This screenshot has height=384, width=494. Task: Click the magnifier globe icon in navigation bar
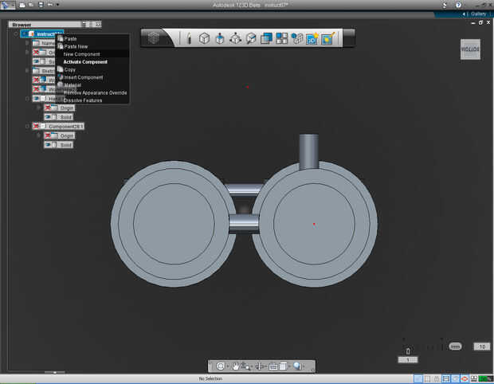click(297, 366)
